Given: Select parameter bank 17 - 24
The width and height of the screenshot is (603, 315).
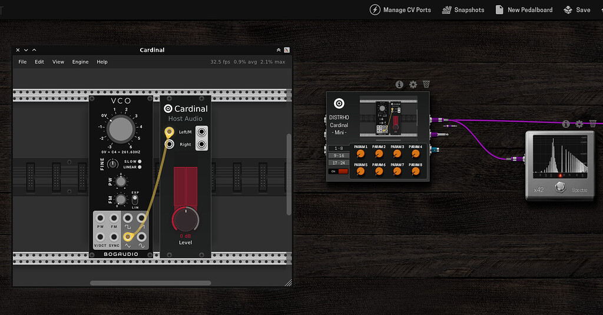Looking at the screenshot, I should coord(339,163).
